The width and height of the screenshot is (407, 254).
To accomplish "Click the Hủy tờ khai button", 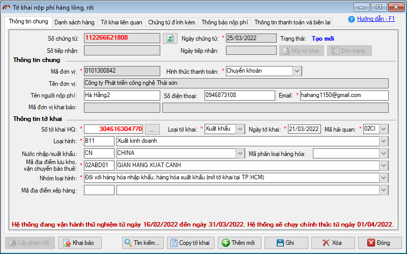I will (302, 51).
